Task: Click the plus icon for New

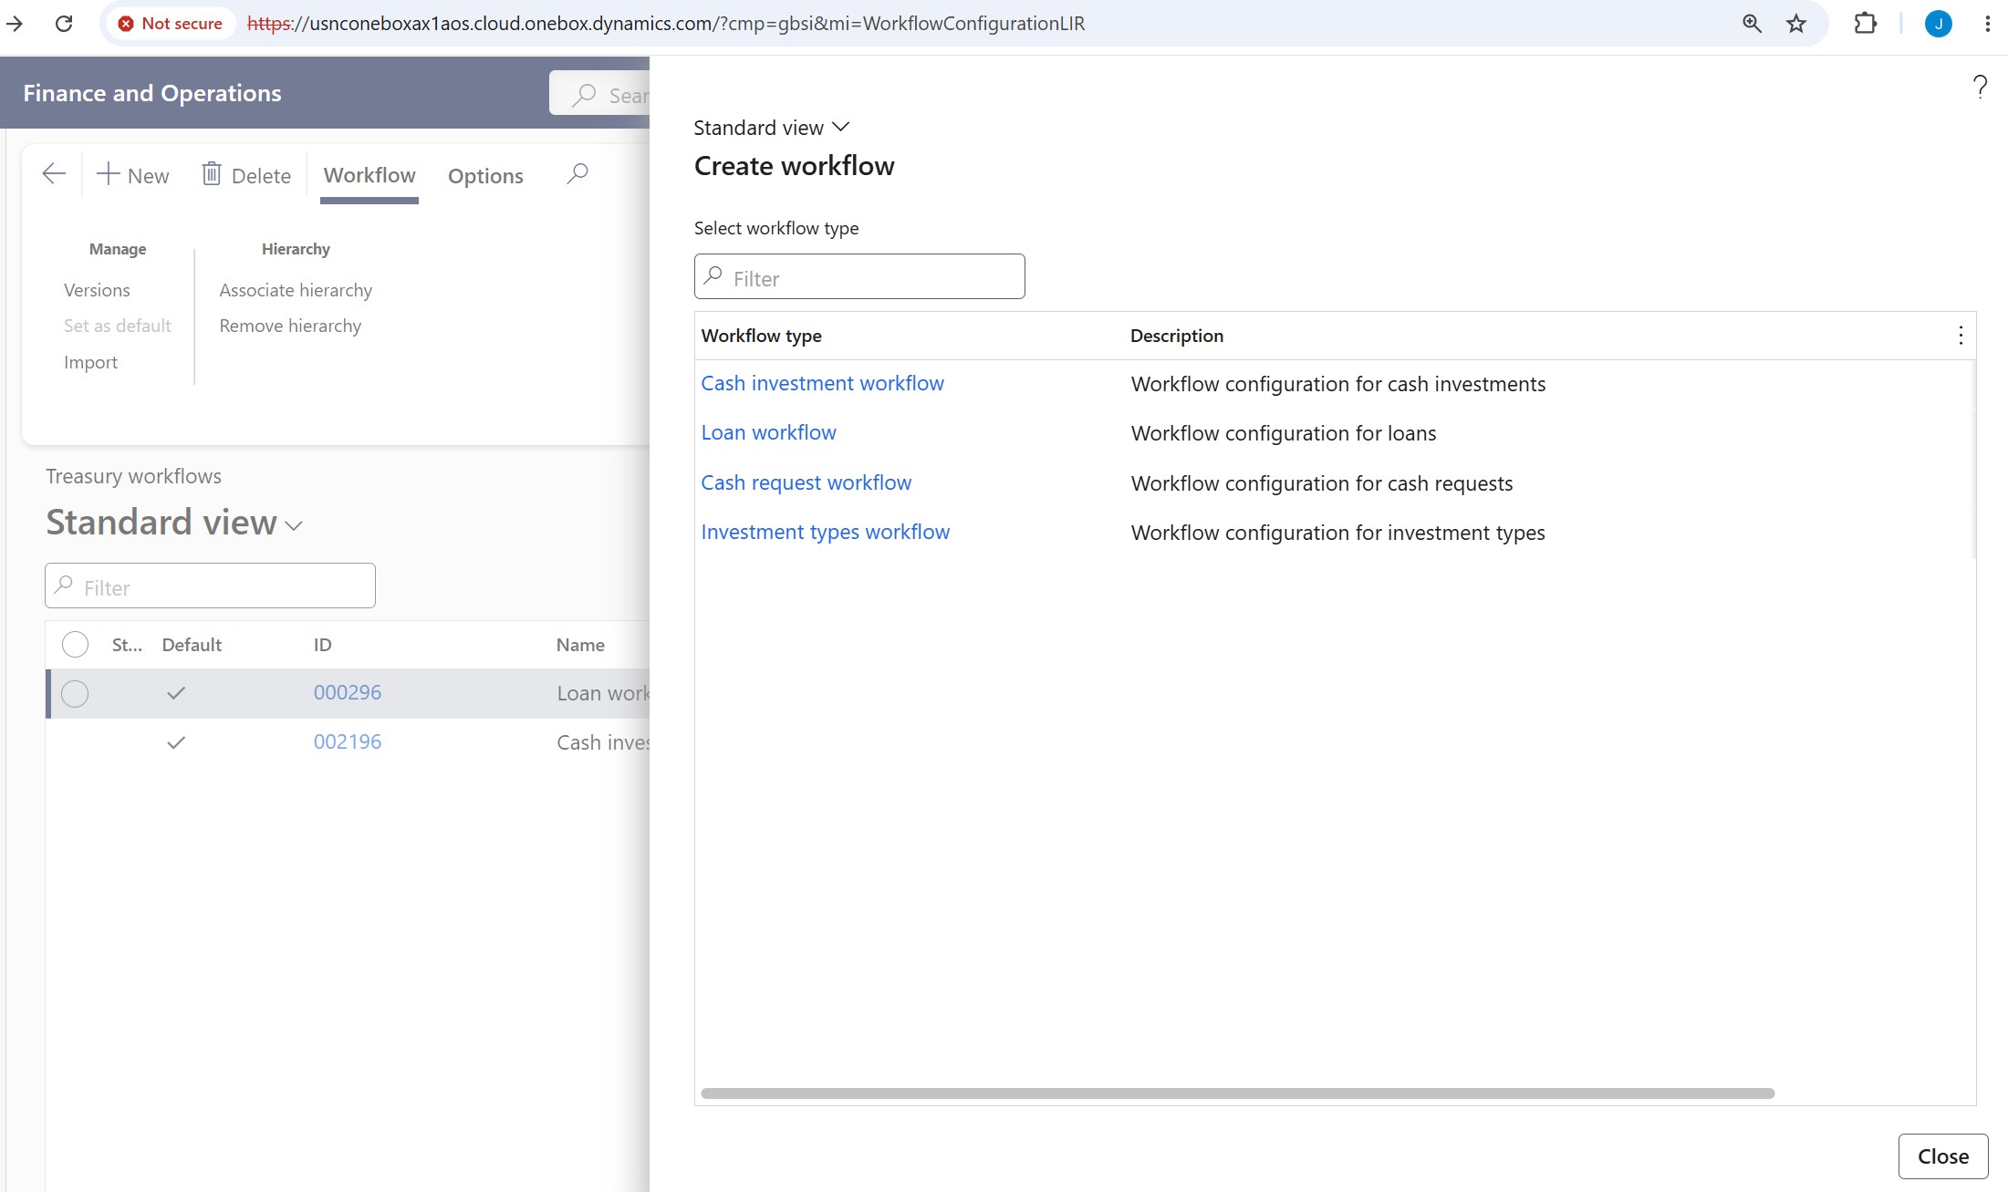Action: (x=108, y=174)
